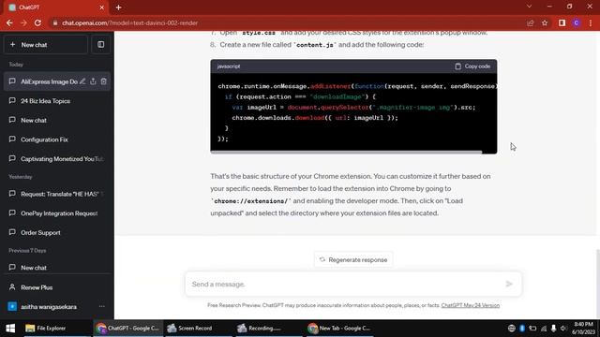Open the volume speaker tray icon
The image size is (600, 337).
563,328
